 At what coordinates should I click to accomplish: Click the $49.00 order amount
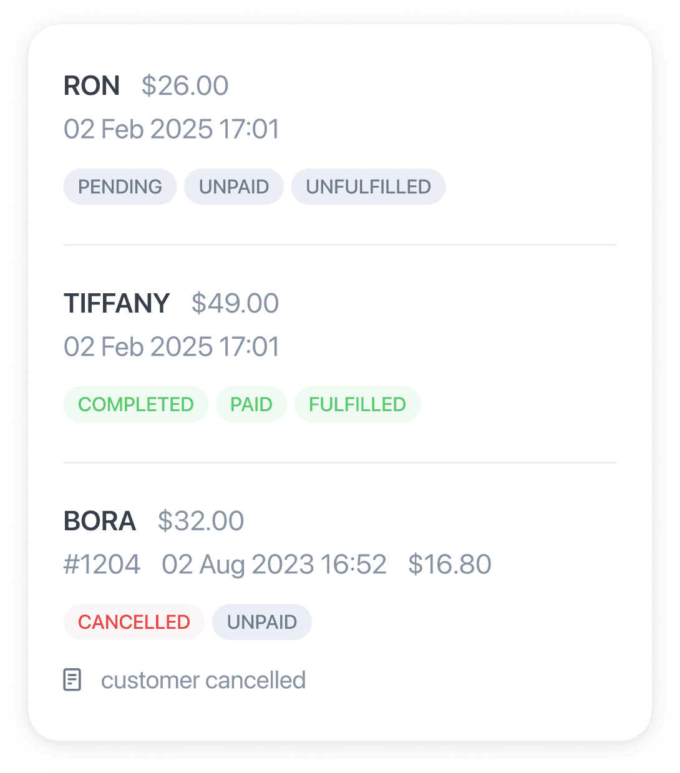[x=235, y=303]
